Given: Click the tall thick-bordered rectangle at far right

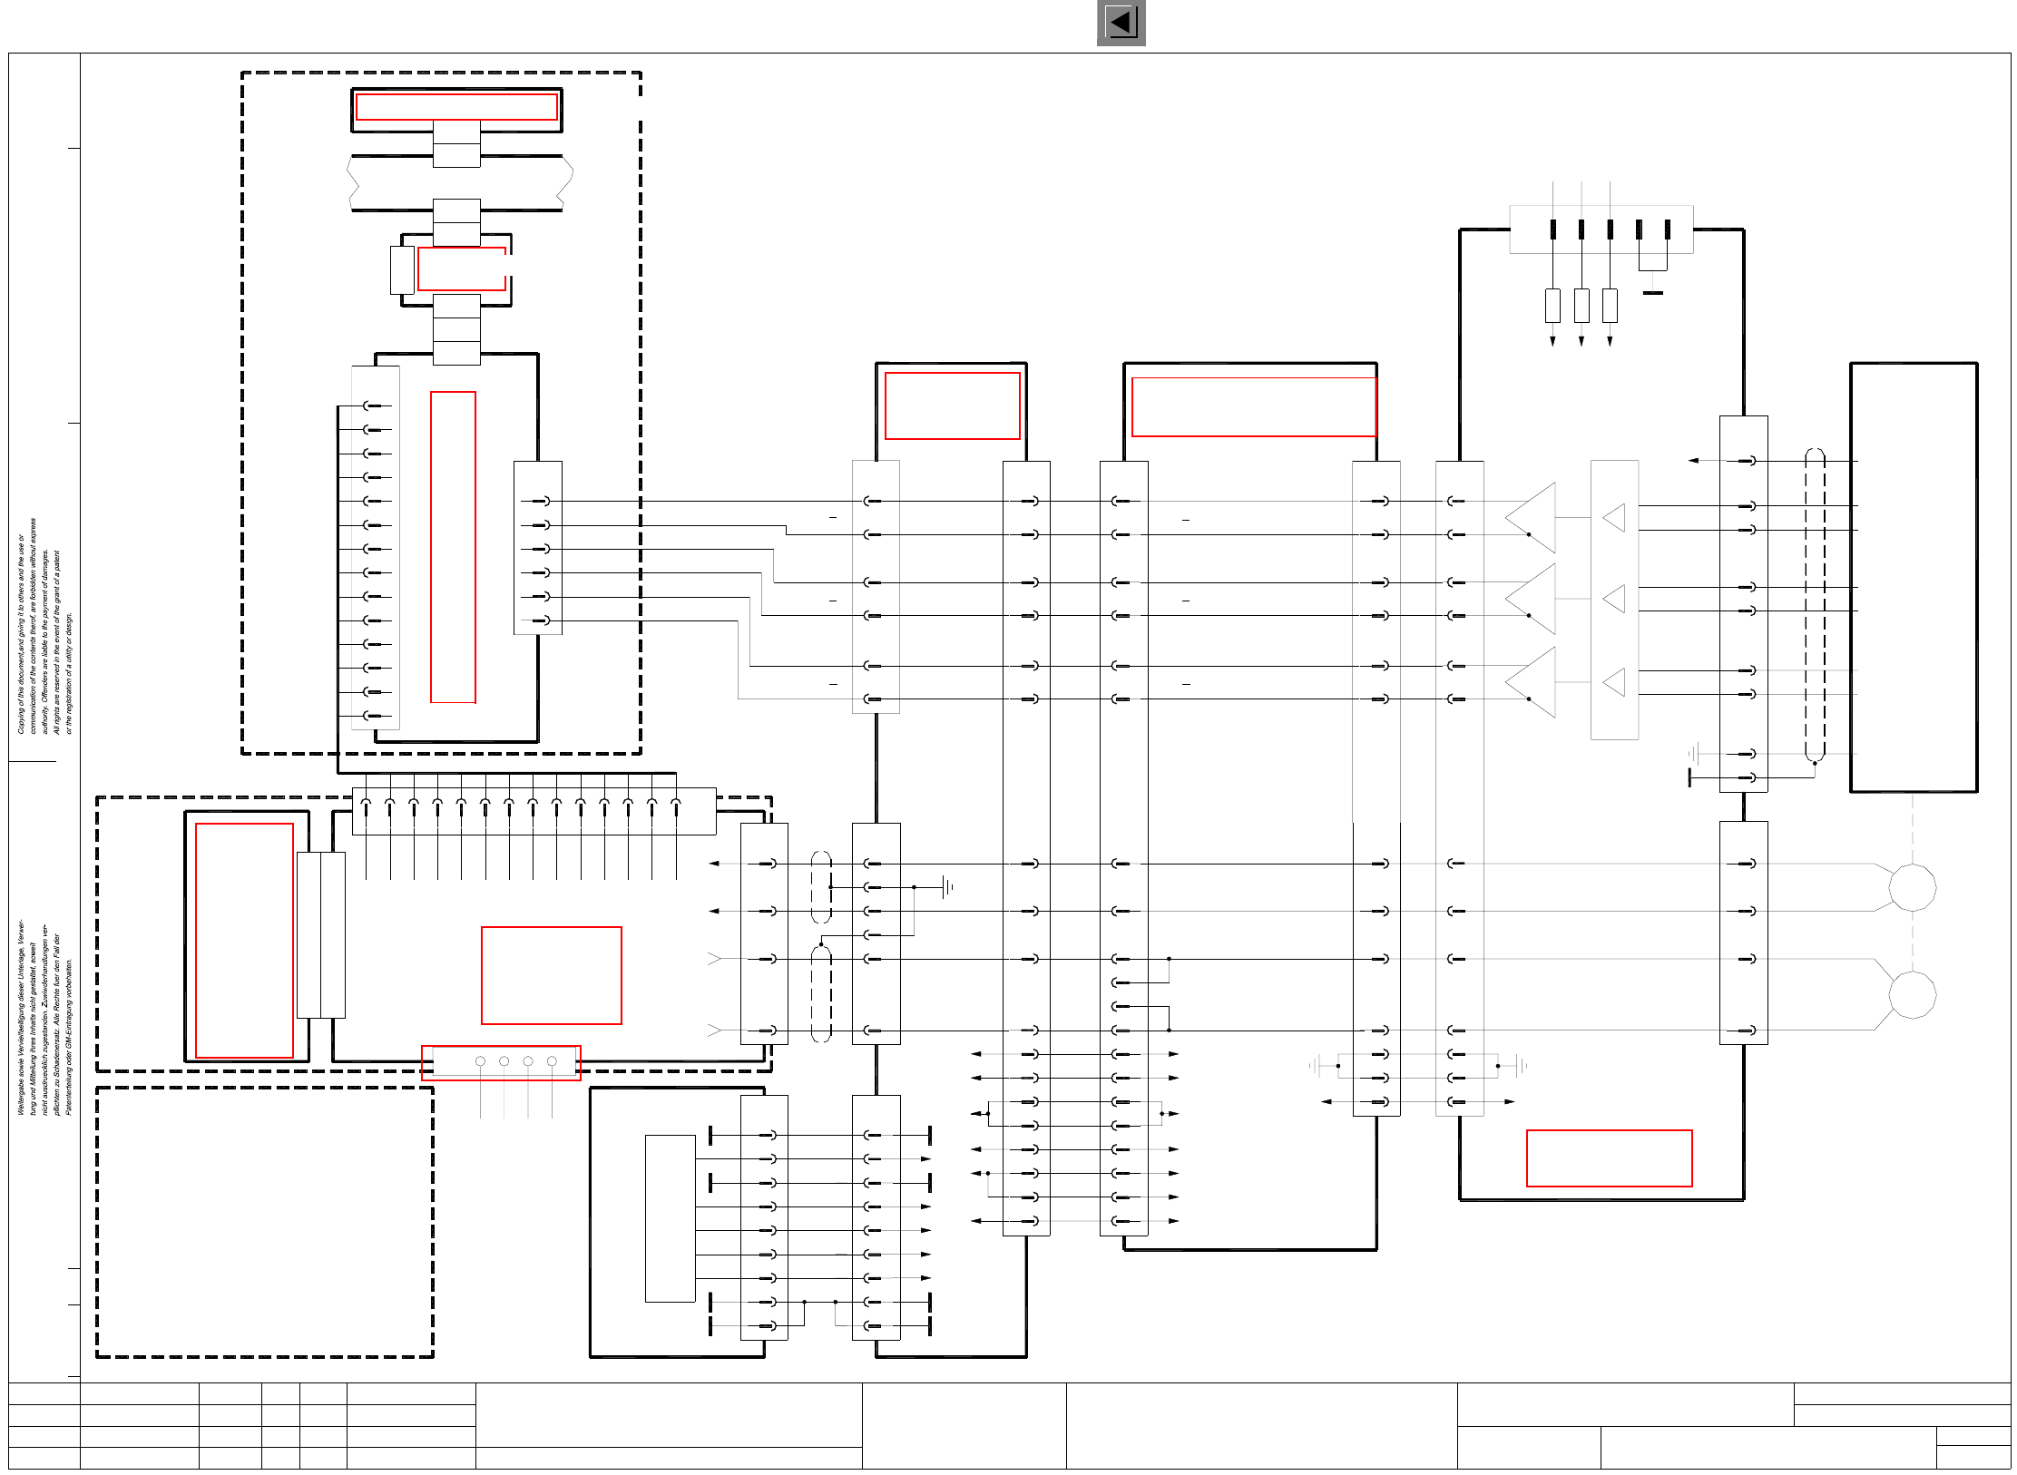Looking at the screenshot, I should [x=1913, y=577].
